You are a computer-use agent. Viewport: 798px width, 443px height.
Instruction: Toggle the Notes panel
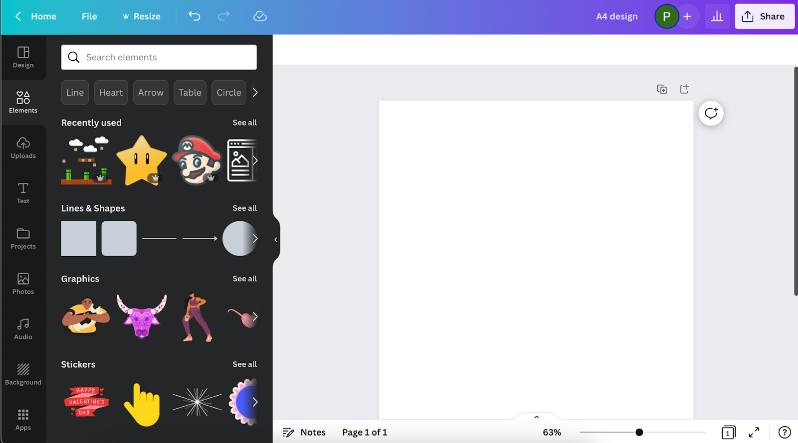coord(304,432)
